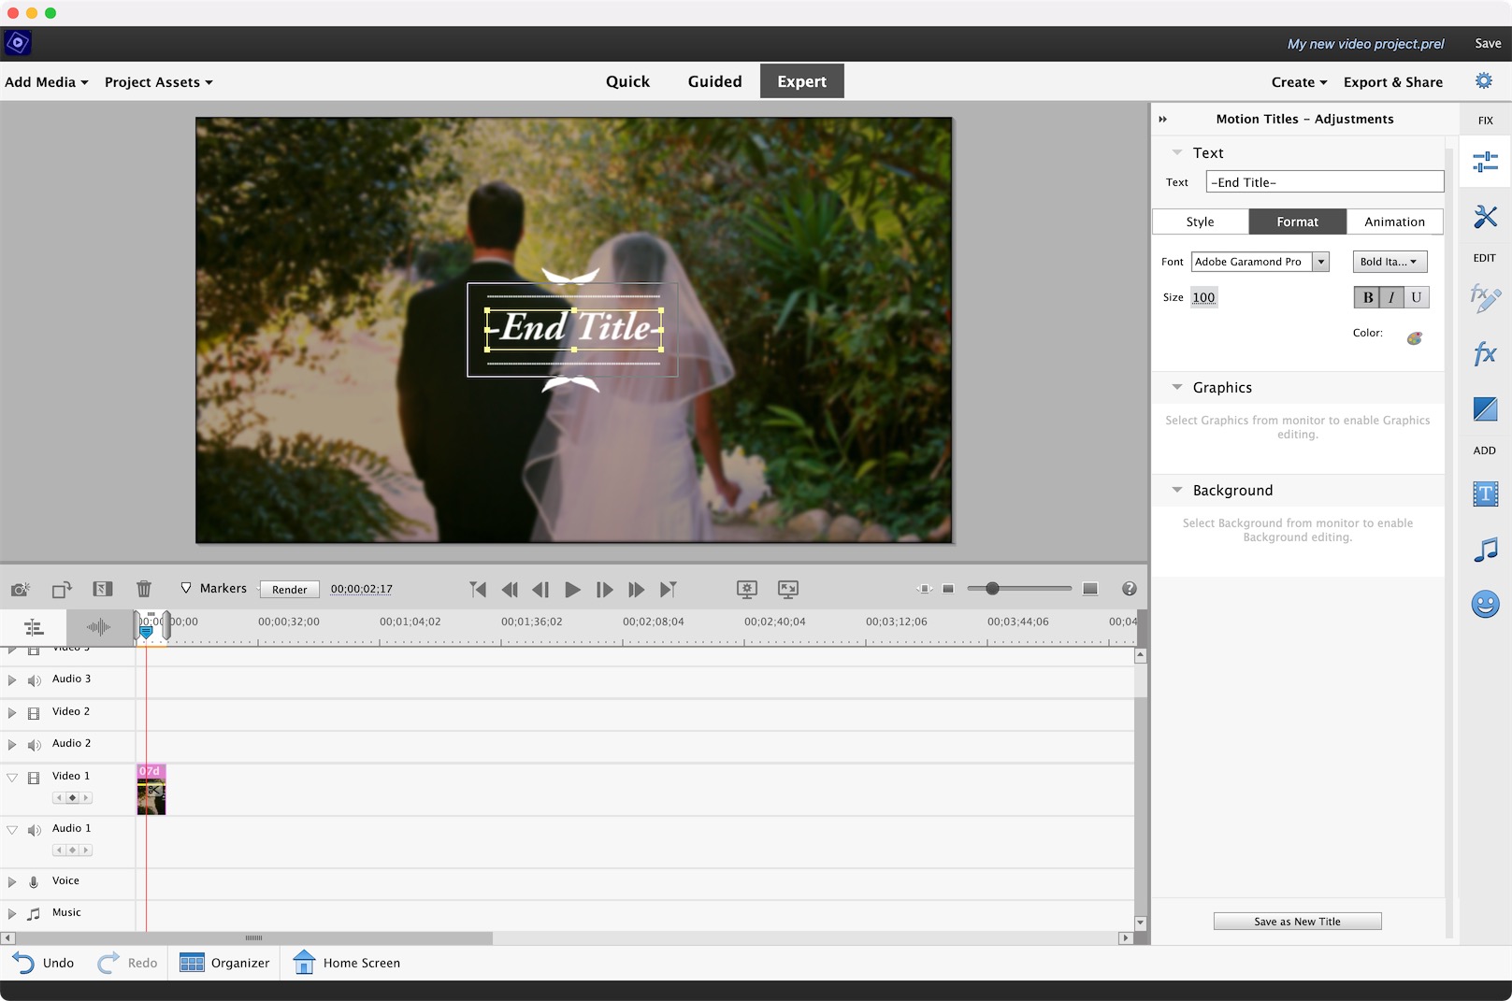This screenshot has height=1001, width=1512.
Task: Pick a text color from the palette
Action: point(1414,337)
